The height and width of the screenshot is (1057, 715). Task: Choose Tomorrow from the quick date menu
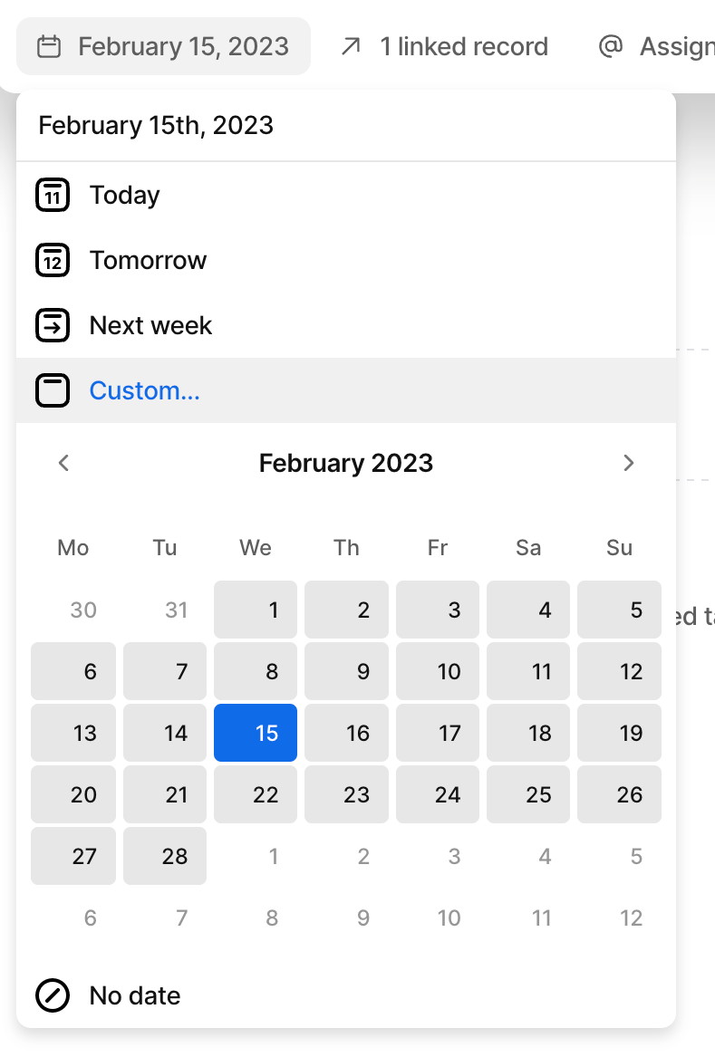[148, 260]
